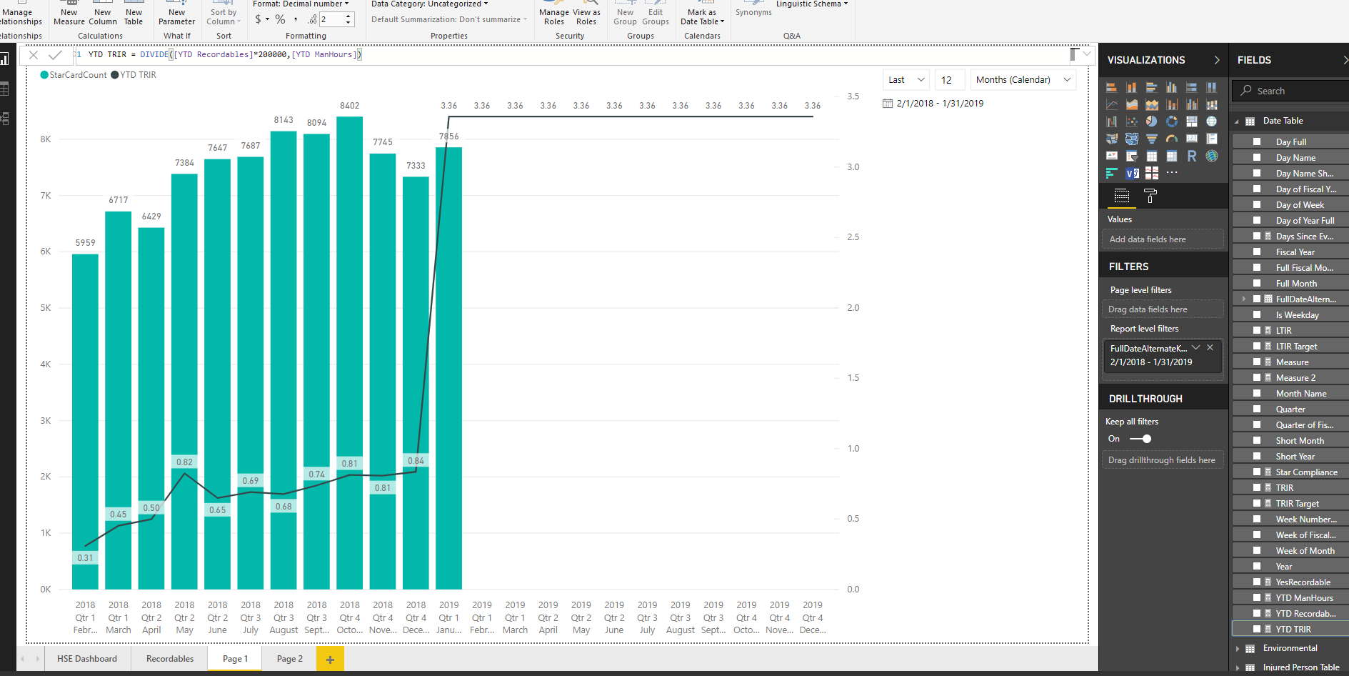Select the Gauge visualization icon
Image resolution: width=1349 pixels, height=676 pixels.
coord(1172,139)
